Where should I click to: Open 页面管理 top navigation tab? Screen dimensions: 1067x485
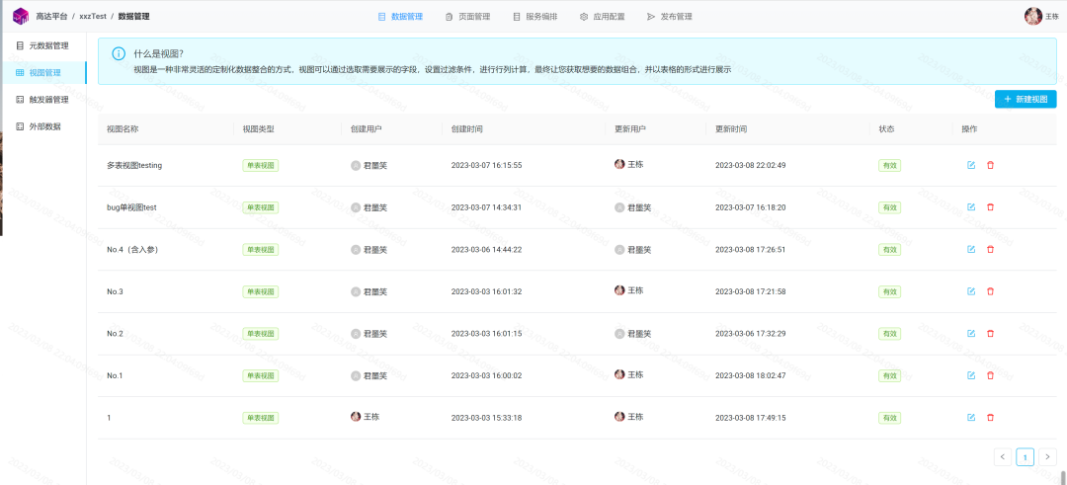[467, 17]
